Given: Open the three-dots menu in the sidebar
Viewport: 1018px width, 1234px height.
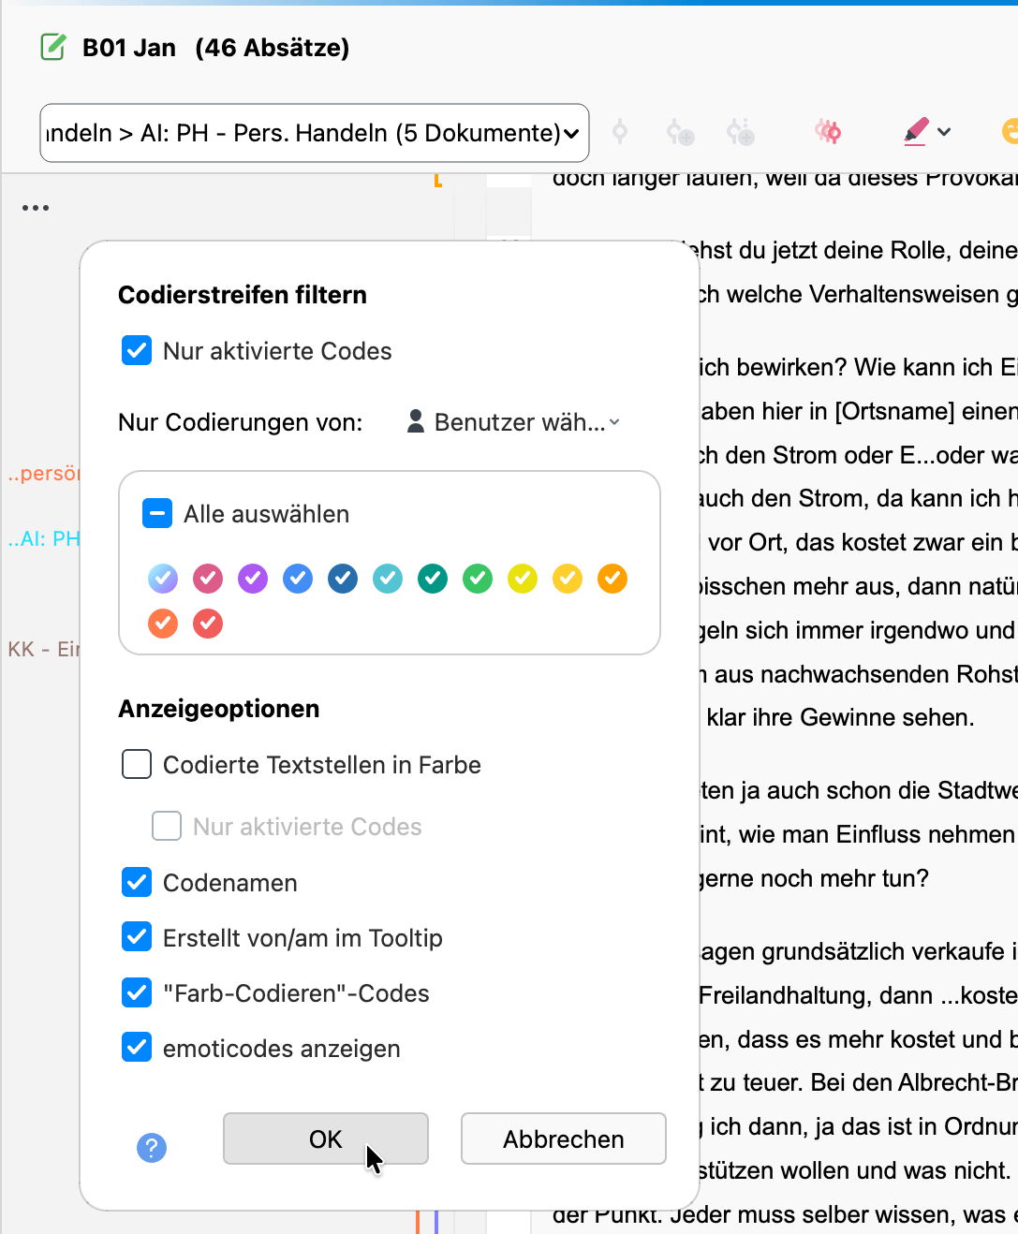Looking at the screenshot, I should [x=36, y=207].
